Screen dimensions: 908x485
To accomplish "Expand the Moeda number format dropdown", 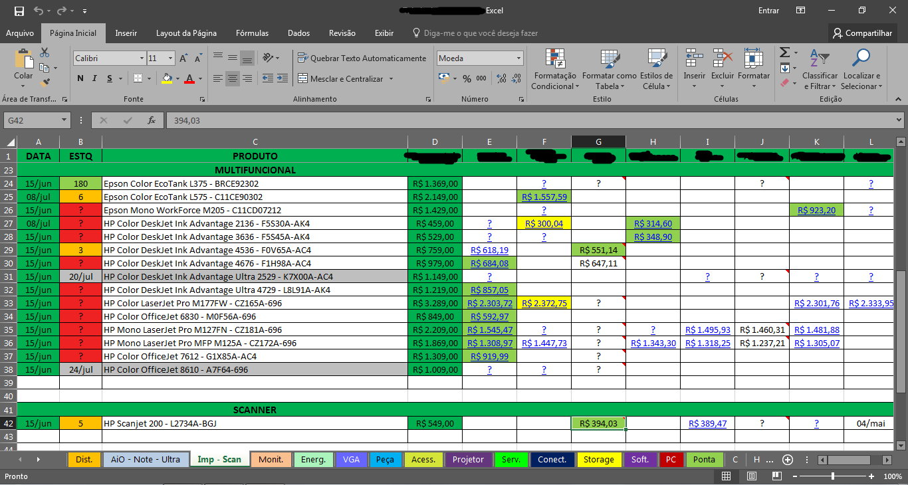I will point(518,58).
